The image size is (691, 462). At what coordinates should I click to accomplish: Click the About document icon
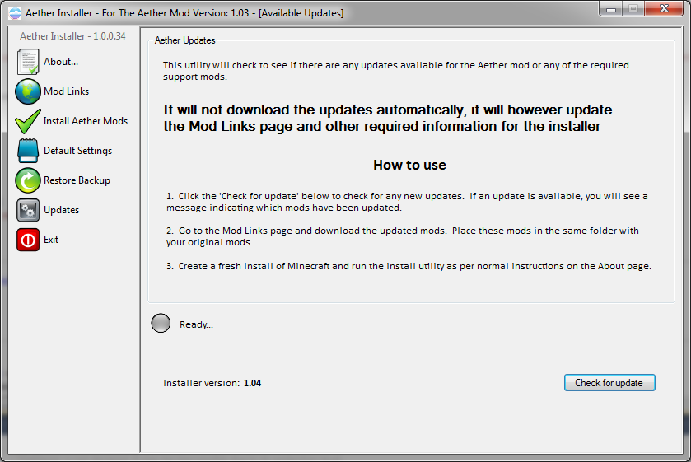28,62
